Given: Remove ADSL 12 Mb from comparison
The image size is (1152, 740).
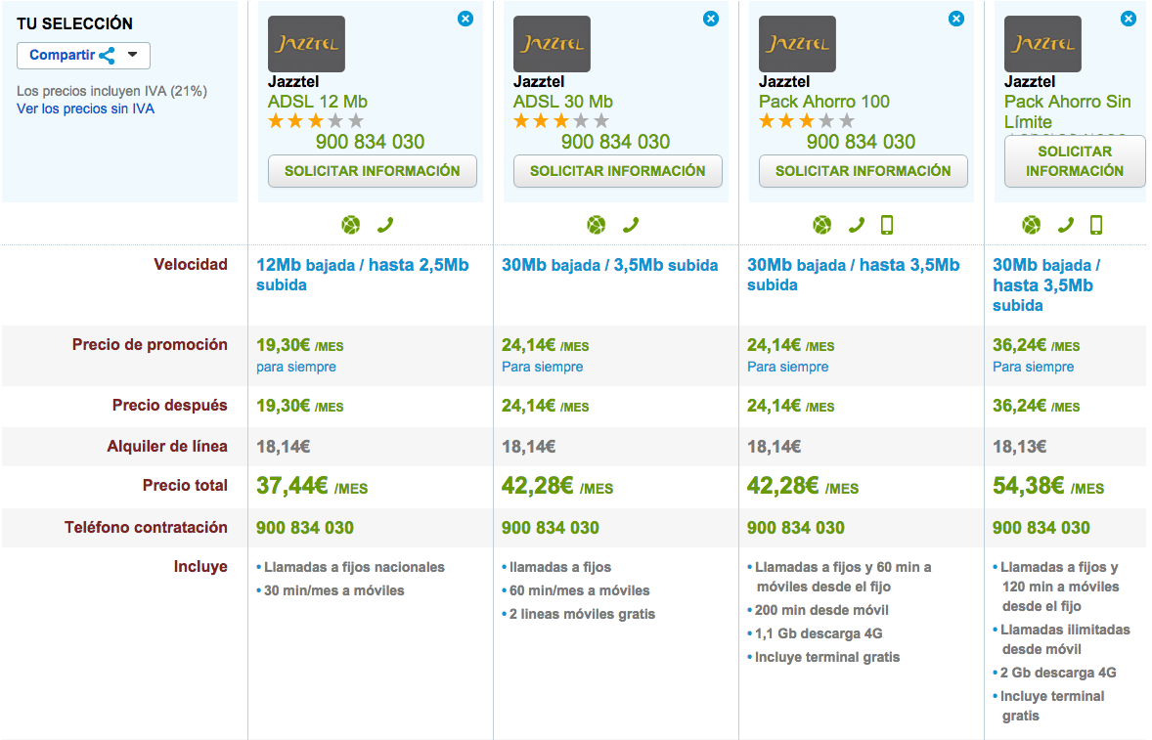Looking at the screenshot, I should pyautogui.click(x=465, y=20).
